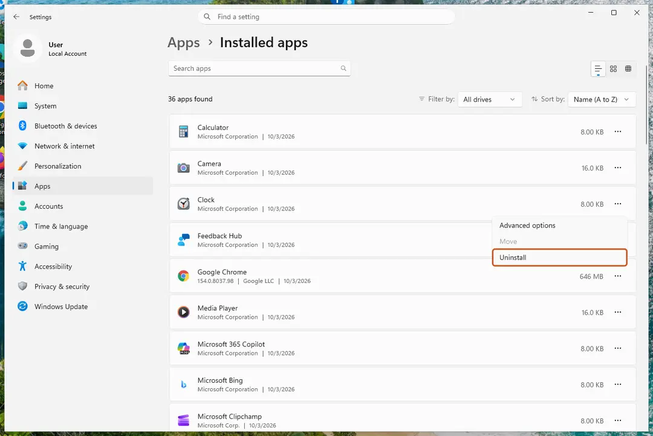Click the Apps breadcrumb link
The width and height of the screenshot is (653, 436).
(x=184, y=43)
